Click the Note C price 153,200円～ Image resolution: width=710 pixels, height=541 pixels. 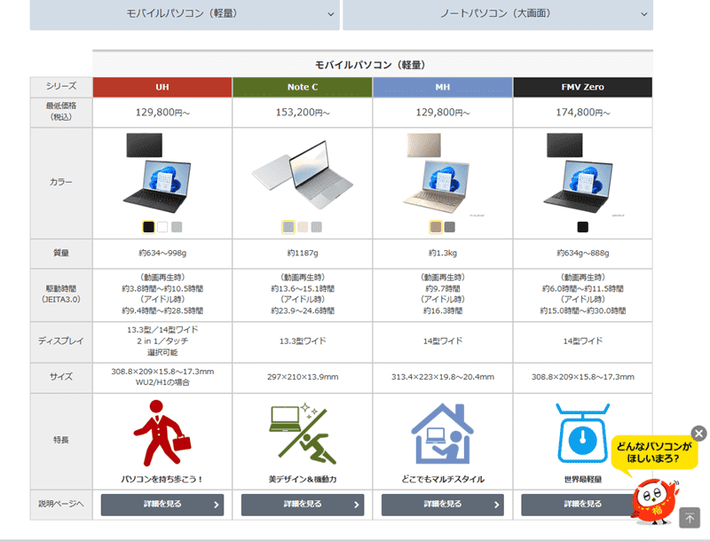tap(303, 112)
